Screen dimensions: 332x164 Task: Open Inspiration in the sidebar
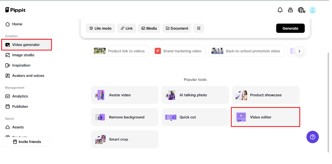pos(26,65)
